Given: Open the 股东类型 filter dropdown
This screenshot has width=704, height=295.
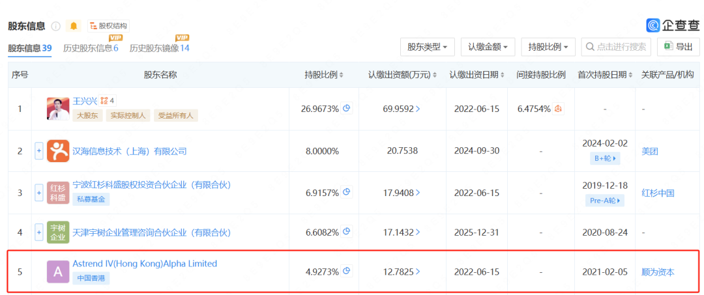Looking at the screenshot, I should [x=427, y=47].
